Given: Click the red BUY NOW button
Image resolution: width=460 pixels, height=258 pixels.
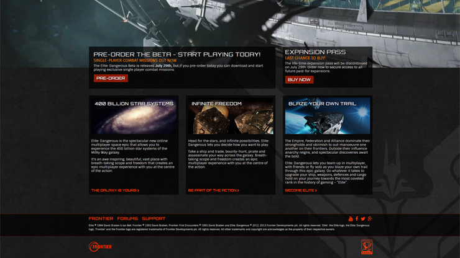Looking at the screenshot, I should [x=299, y=79].
